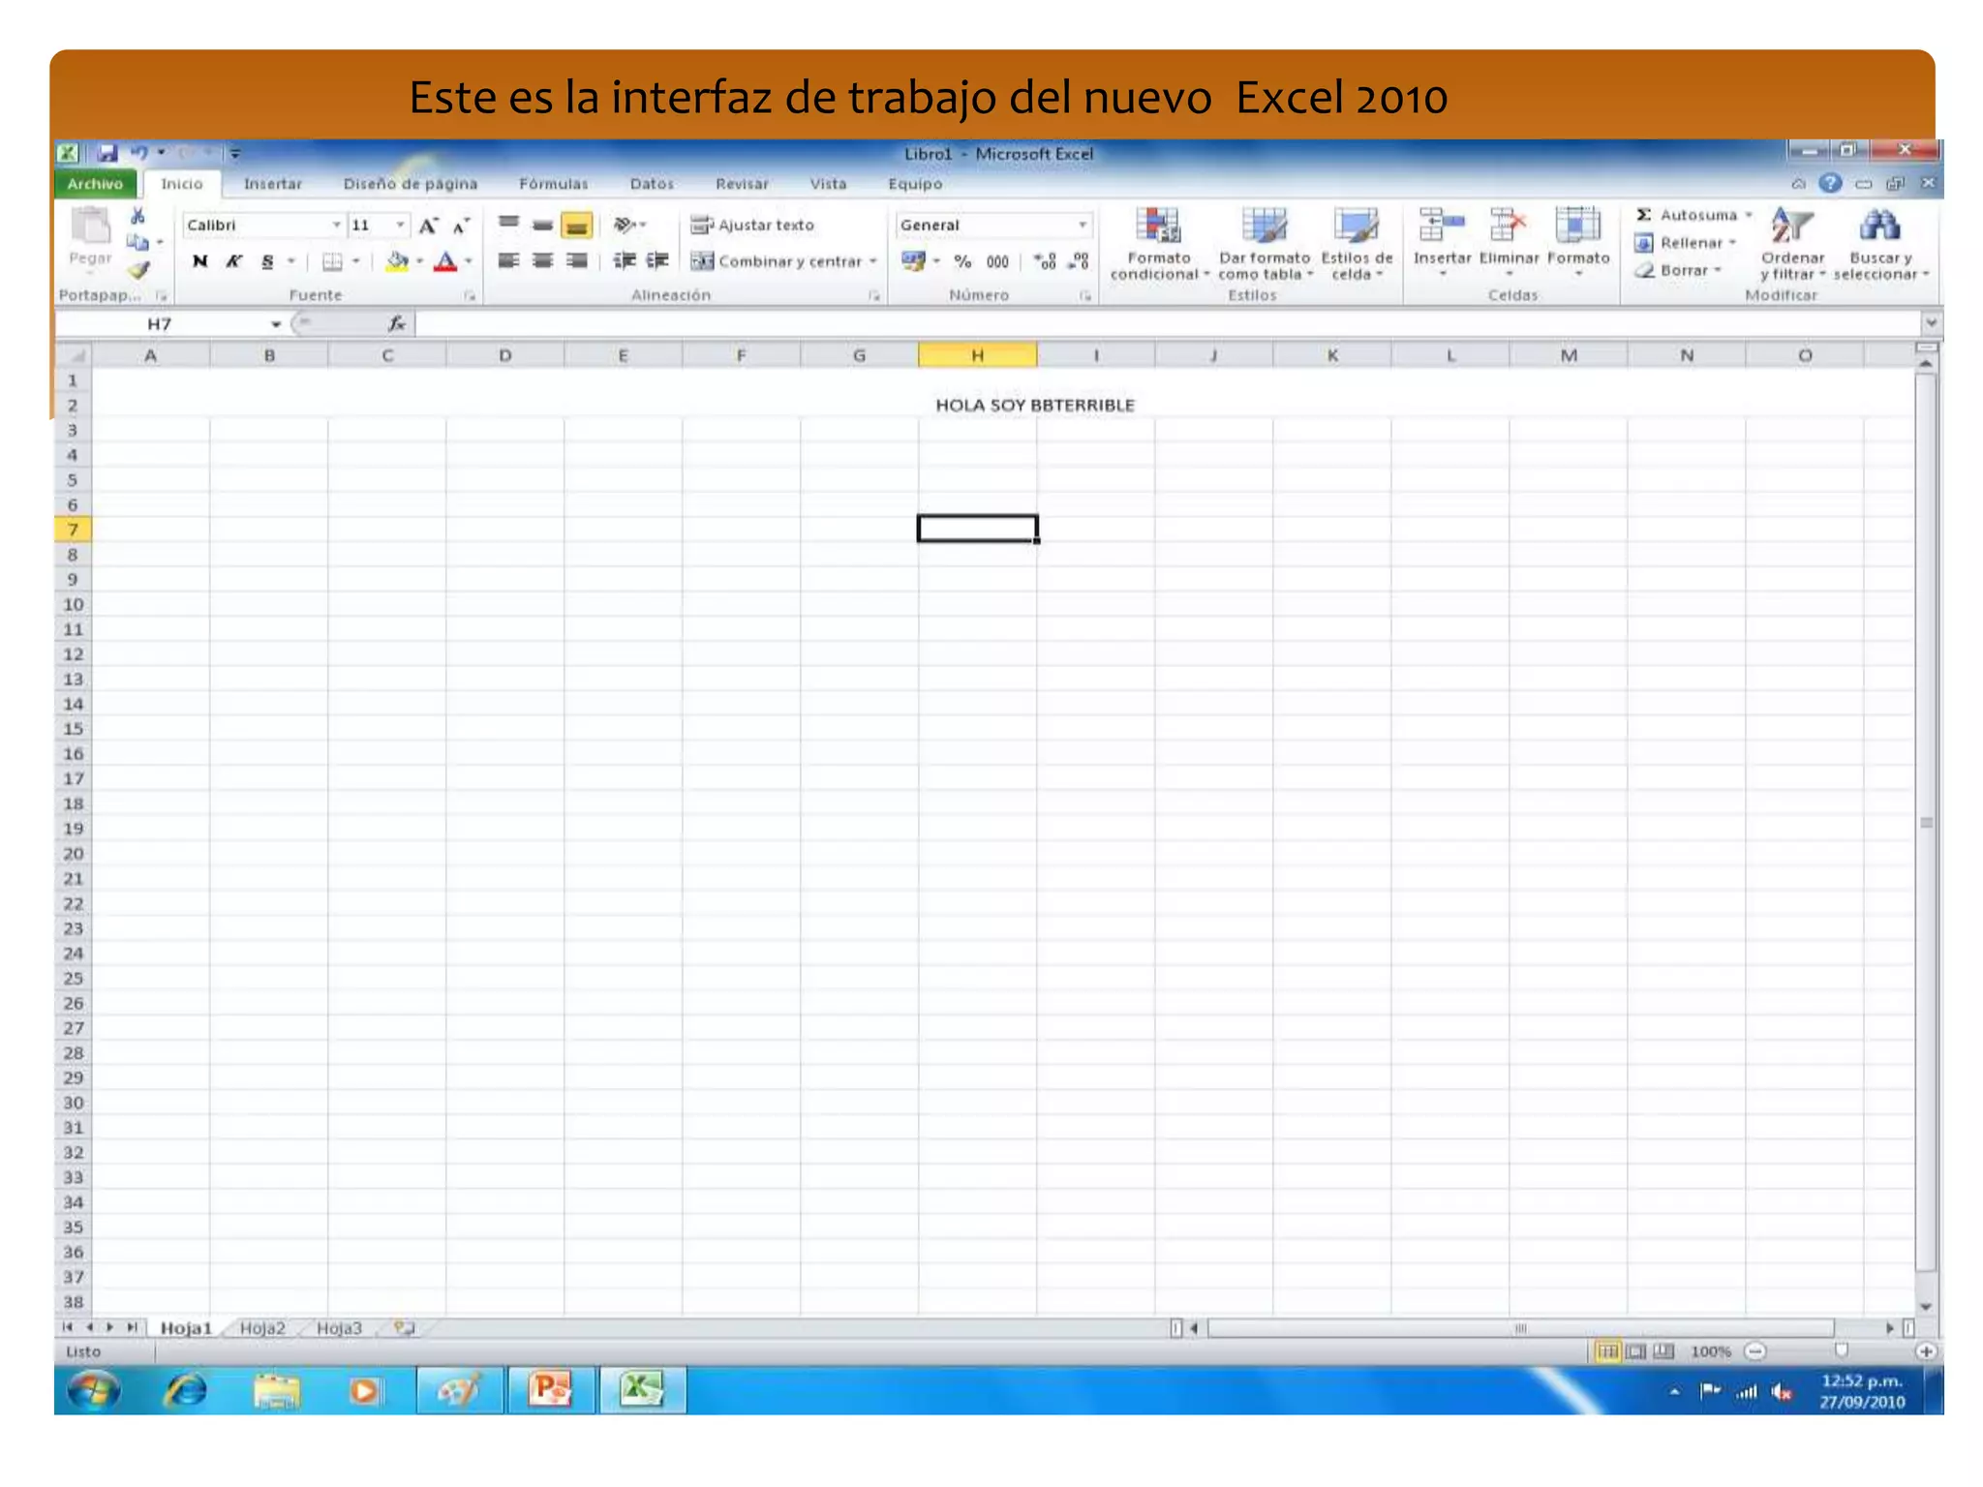This screenshot has height=1487, width=1983.
Task: Increase font size with large A icon
Action: point(428,226)
